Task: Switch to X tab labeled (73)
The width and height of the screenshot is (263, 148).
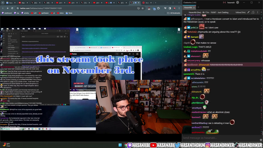Action: tap(85, 3)
